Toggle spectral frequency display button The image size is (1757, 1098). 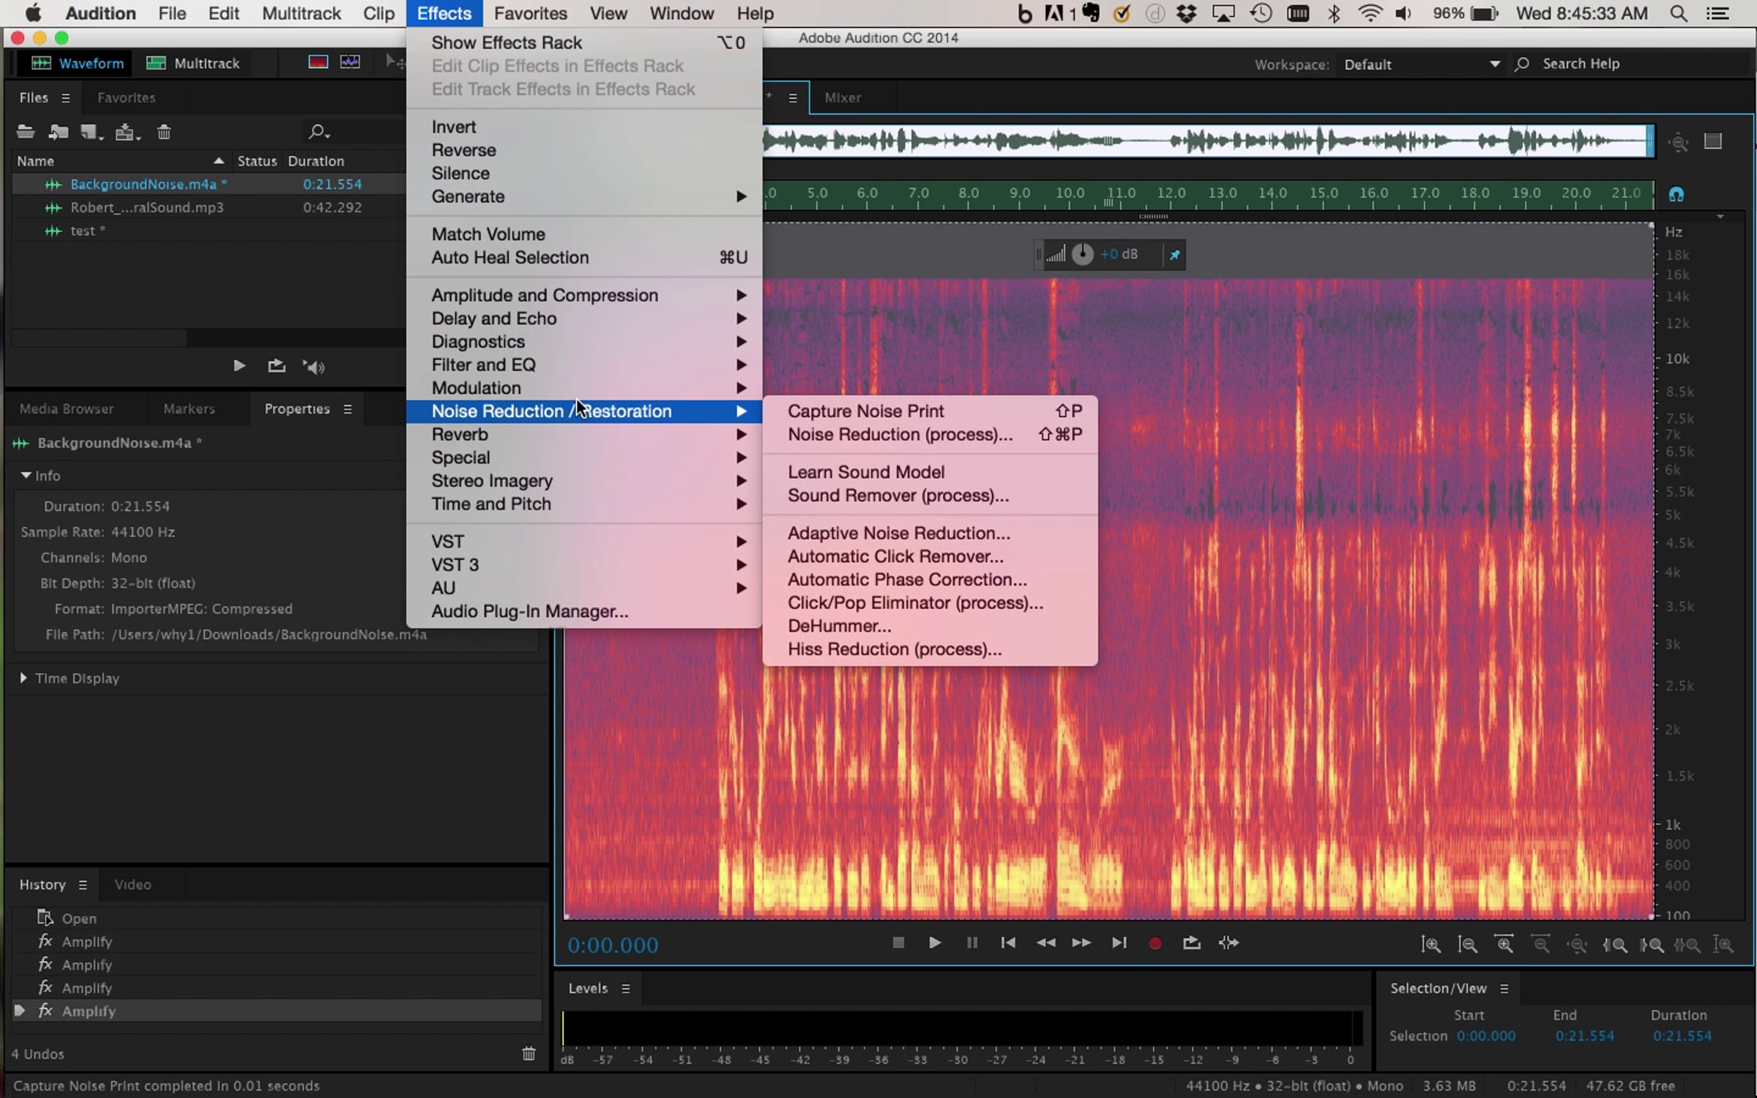tap(318, 63)
